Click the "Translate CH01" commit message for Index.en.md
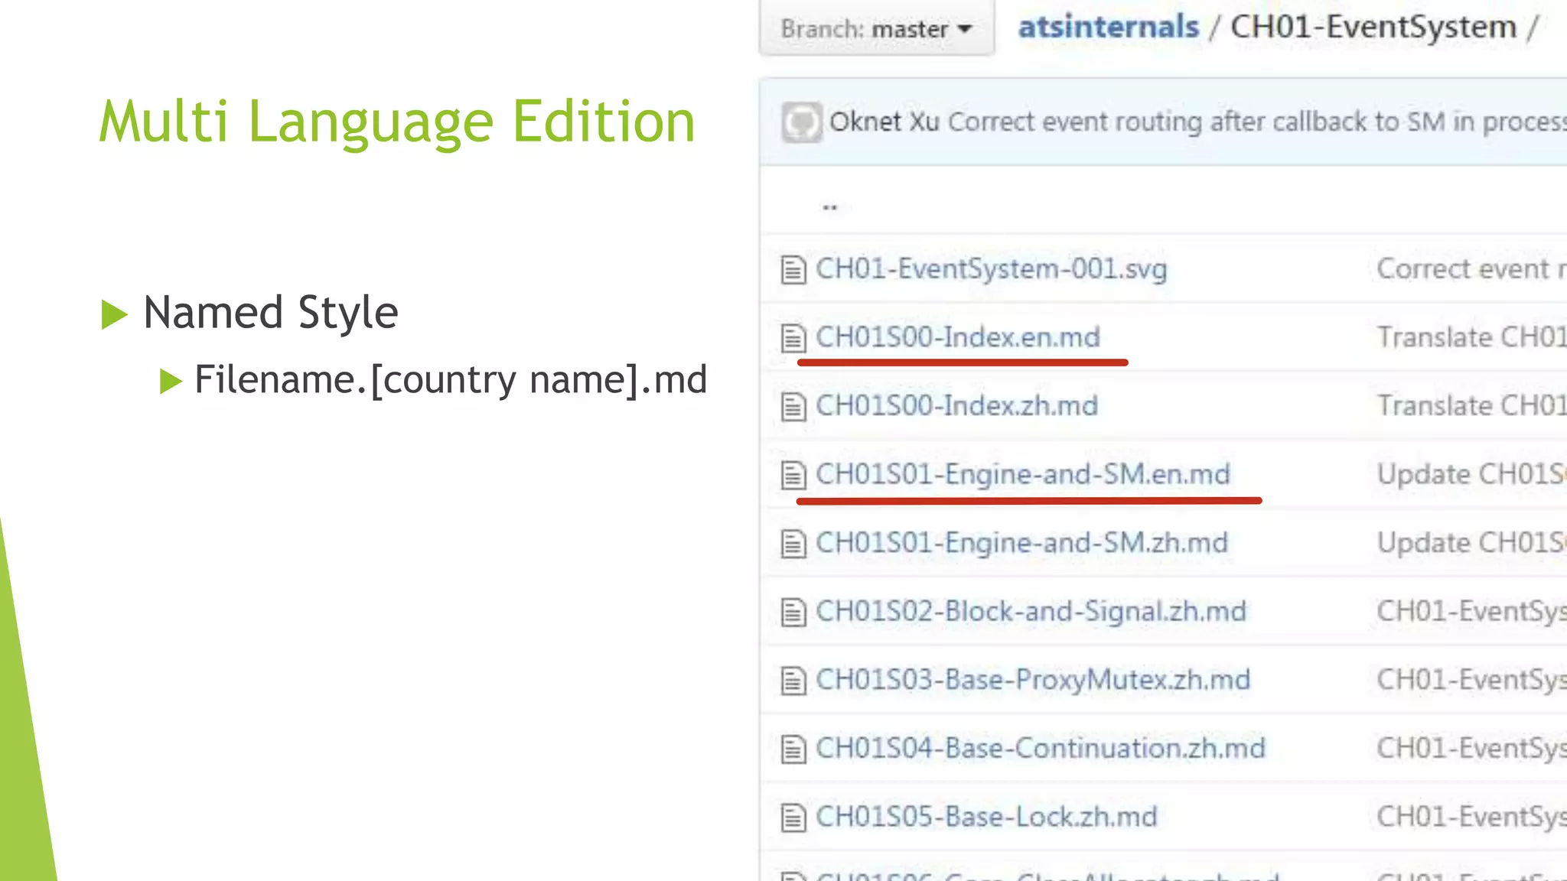Viewport: 1567px width, 881px height. 1469,337
